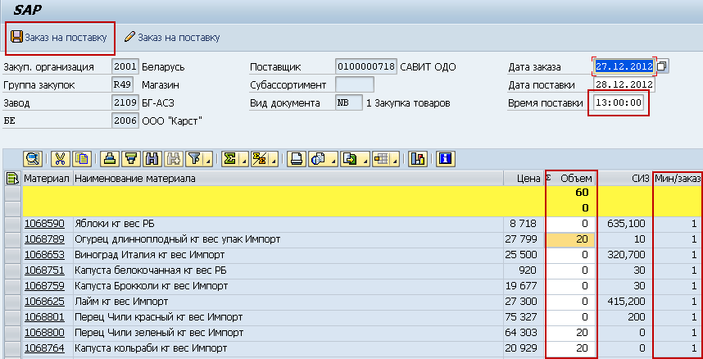This screenshot has height=359, width=703.
Task: Save the order via diskette Заказ на поставку
Action: point(59,38)
